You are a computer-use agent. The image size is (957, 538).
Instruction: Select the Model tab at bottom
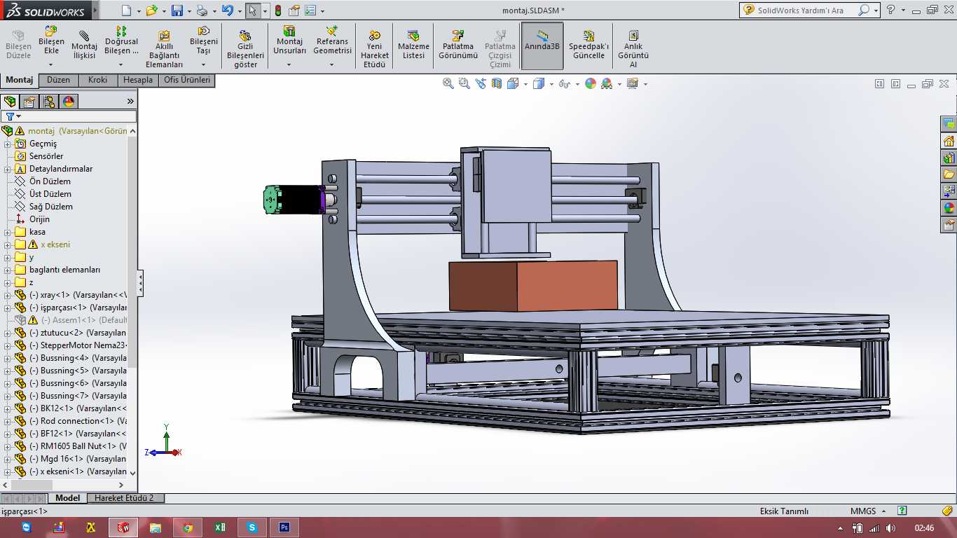coord(68,498)
